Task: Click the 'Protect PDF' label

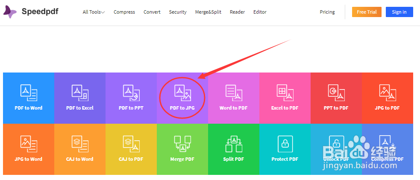Action: (285, 159)
